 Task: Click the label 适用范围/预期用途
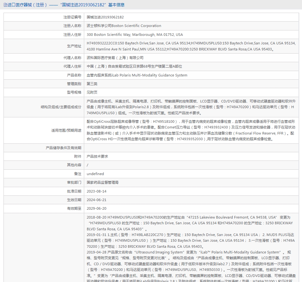pyautogui.click(x=66, y=130)
